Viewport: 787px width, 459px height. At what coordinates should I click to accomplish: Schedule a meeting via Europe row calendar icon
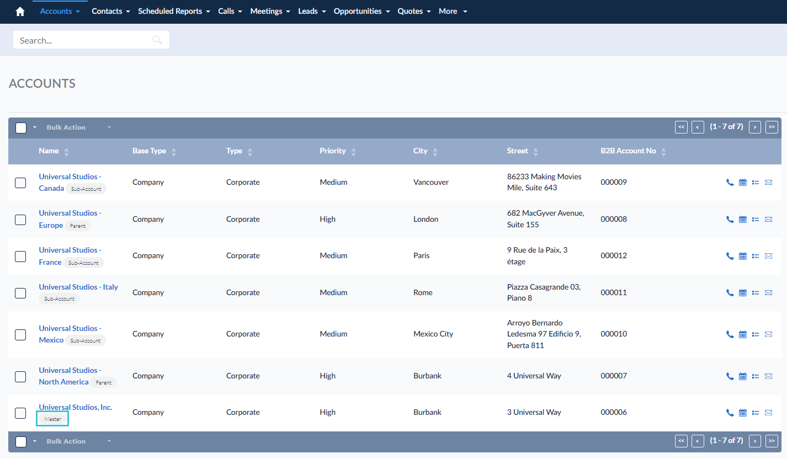(742, 219)
